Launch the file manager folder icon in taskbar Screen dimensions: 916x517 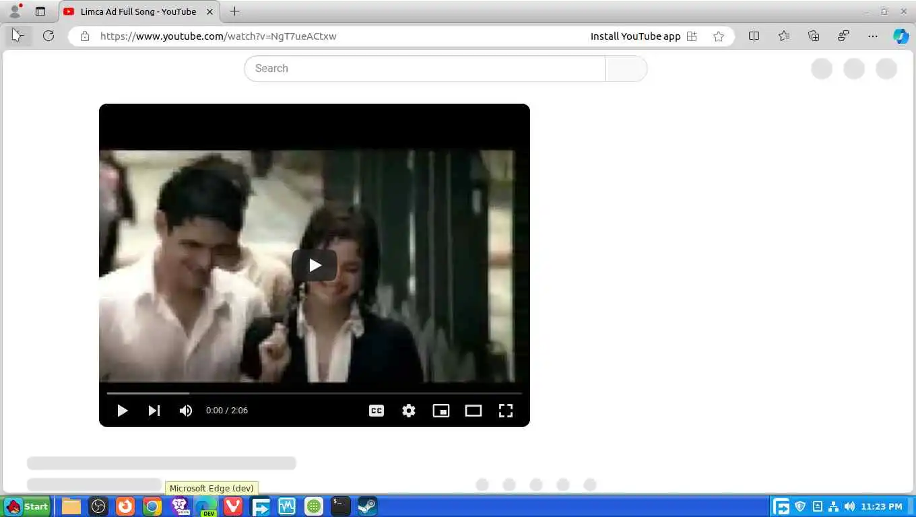(71, 506)
